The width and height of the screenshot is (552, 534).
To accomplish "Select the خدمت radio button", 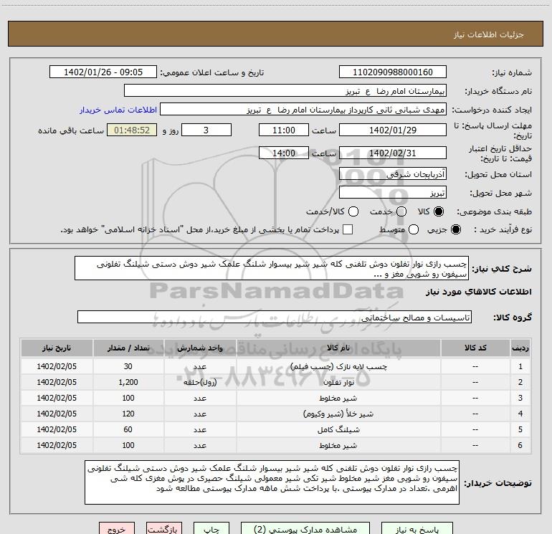I will coord(401,211).
